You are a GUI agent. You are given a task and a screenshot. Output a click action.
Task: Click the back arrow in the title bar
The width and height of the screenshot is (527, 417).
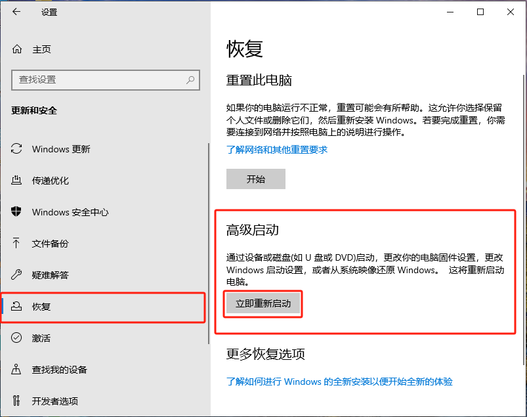[16, 12]
